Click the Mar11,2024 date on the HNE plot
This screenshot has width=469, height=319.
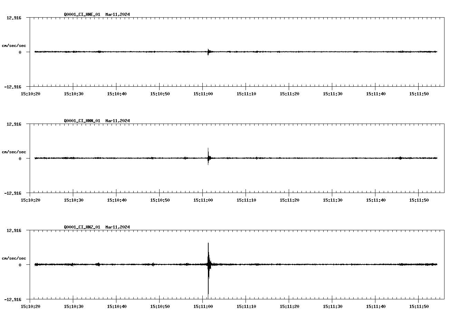coord(117,14)
